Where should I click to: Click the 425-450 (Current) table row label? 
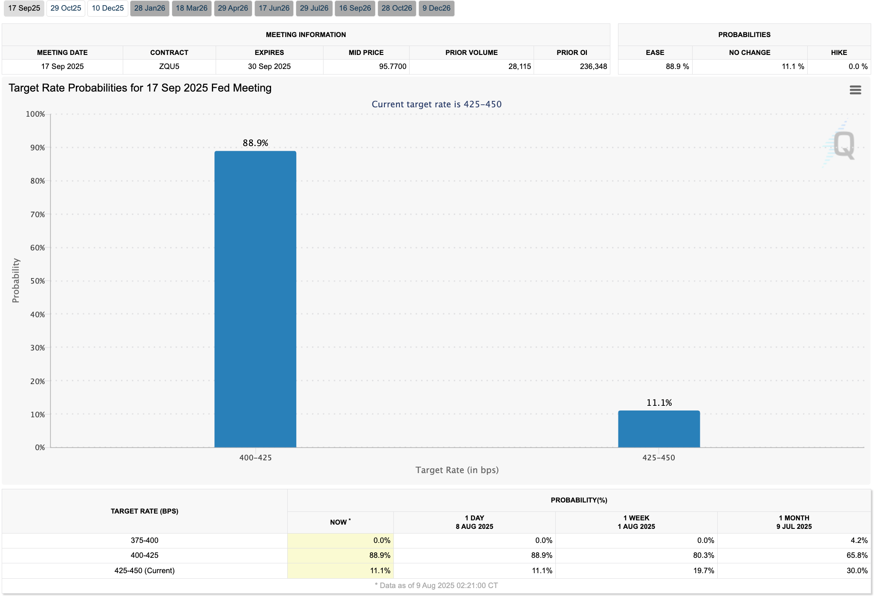coord(144,571)
